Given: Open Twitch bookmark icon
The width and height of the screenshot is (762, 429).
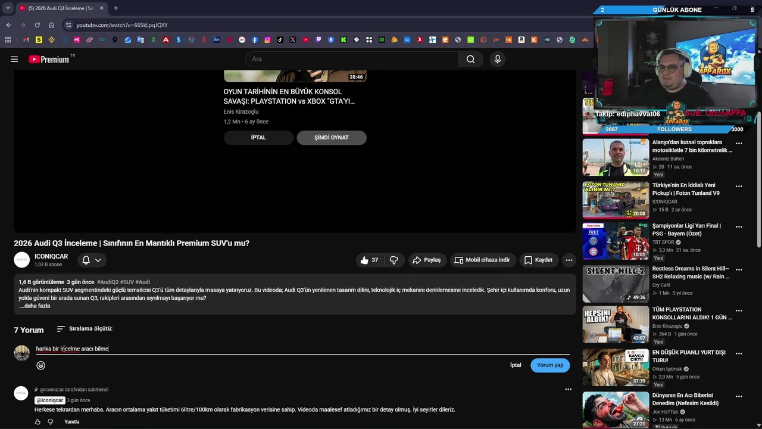Looking at the screenshot, I should [x=318, y=40].
